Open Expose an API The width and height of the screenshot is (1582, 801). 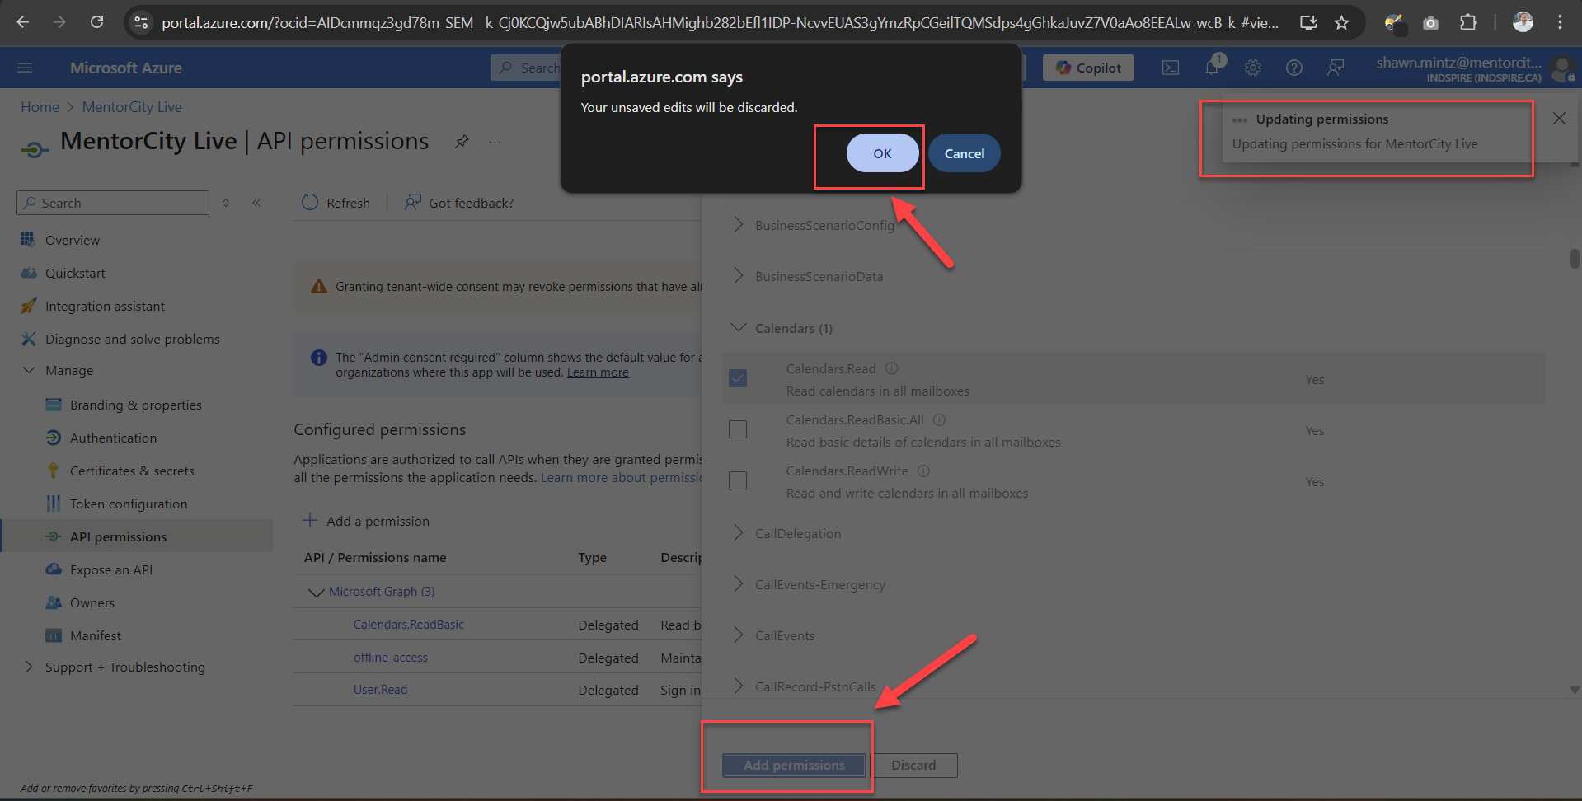(111, 569)
